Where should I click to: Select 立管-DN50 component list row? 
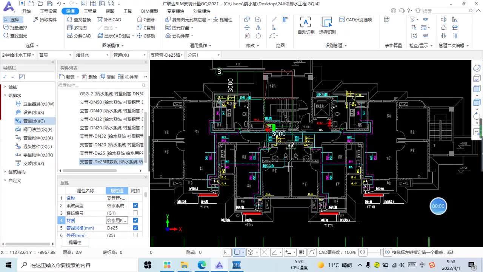click(111, 102)
